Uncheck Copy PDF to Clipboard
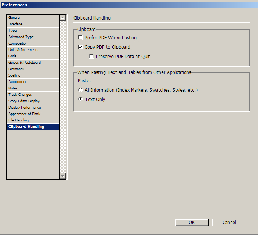The height and width of the screenshot is (235, 258). (80, 47)
